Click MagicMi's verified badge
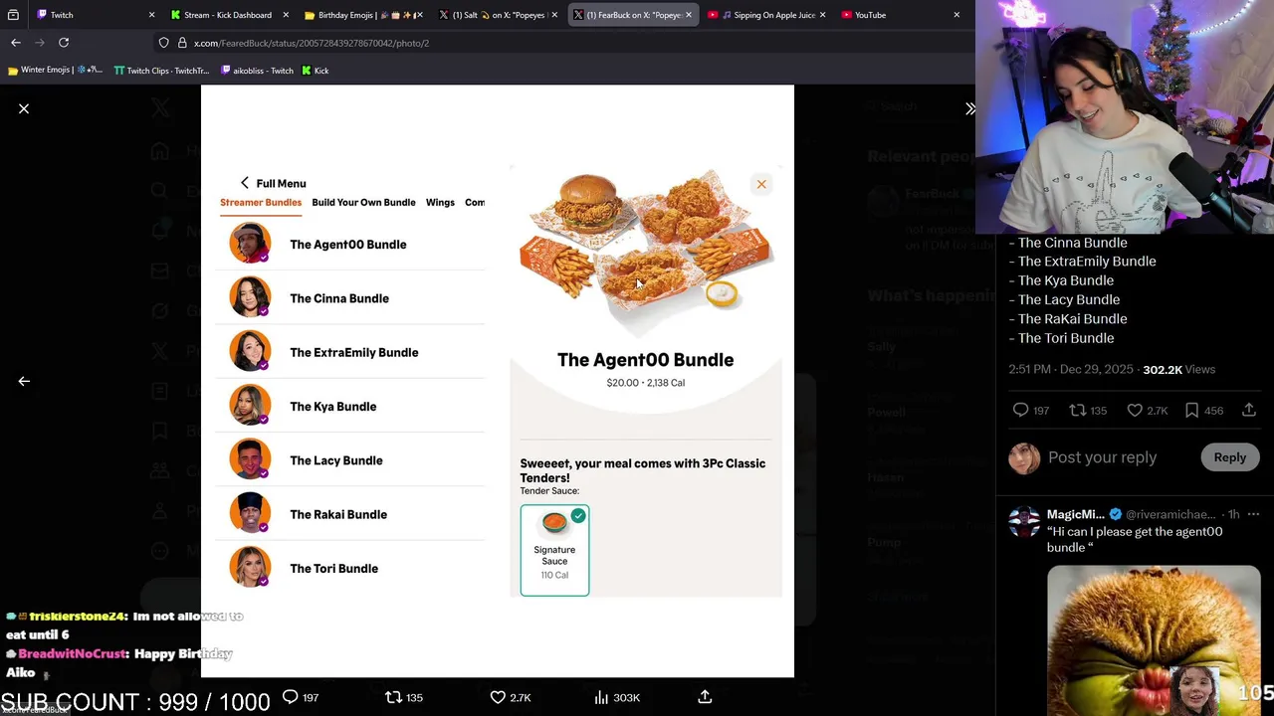1274x716 pixels. [1116, 514]
